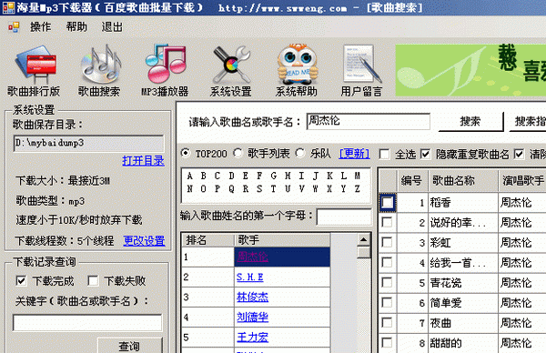The image size is (546, 353).
Task: Click the 查询 button
Action: [x=129, y=346]
